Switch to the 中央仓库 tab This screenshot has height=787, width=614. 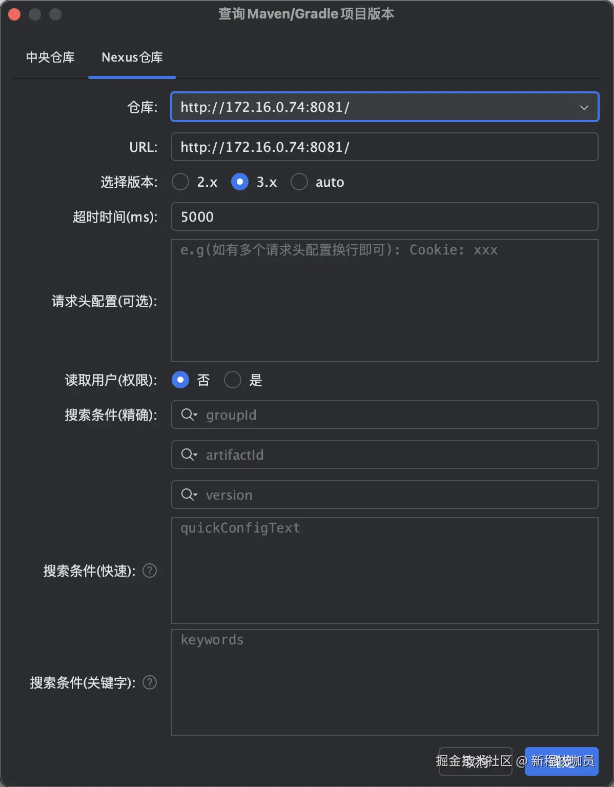click(50, 57)
